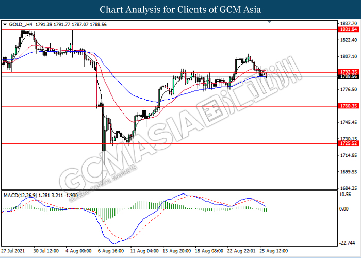Select the 1831.84 red price label
This screenshot has width=361, height=258.
point(349,29)
